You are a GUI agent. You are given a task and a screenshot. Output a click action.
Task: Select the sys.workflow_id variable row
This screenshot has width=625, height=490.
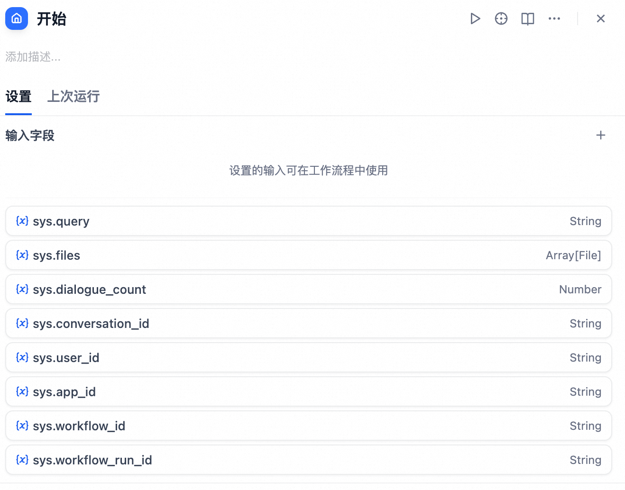pyautogui.click(x=309, y=426)
